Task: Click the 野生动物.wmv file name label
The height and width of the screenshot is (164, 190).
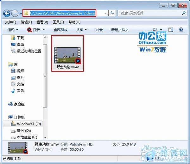Action: point(68,67)
